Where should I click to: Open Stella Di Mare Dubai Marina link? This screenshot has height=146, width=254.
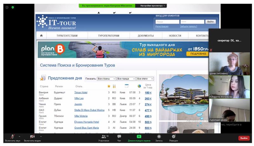point(89,110)
